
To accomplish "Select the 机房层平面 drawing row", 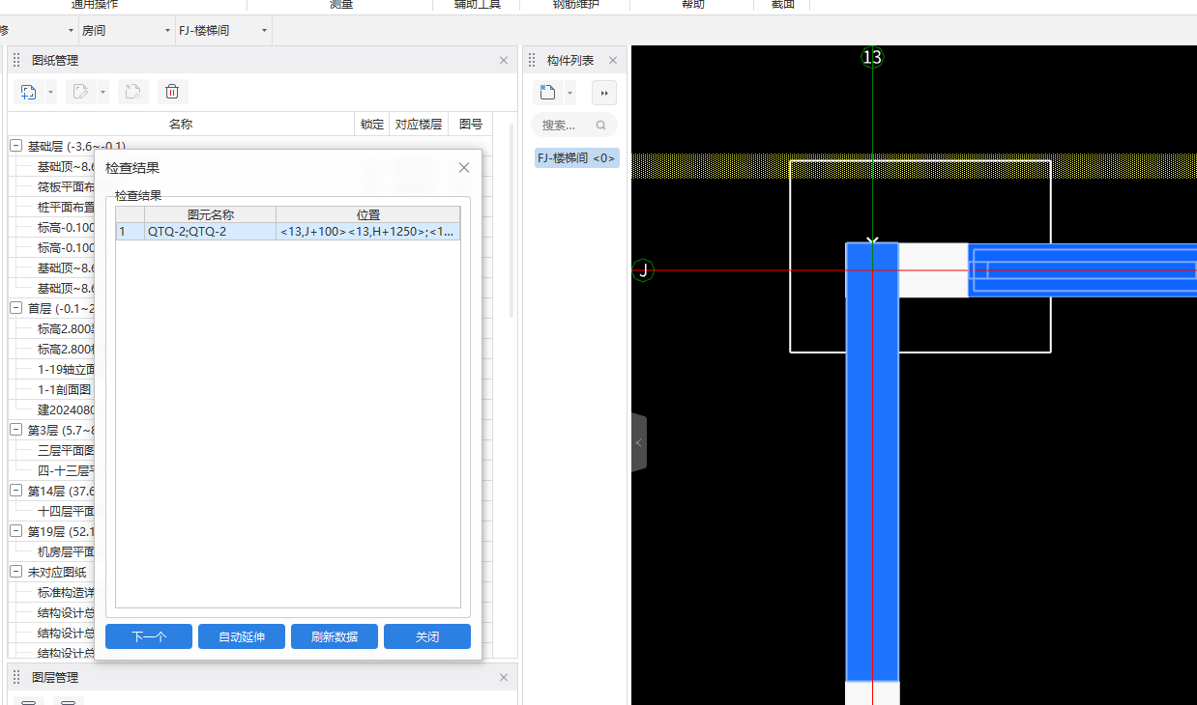I will coord(66,551).
